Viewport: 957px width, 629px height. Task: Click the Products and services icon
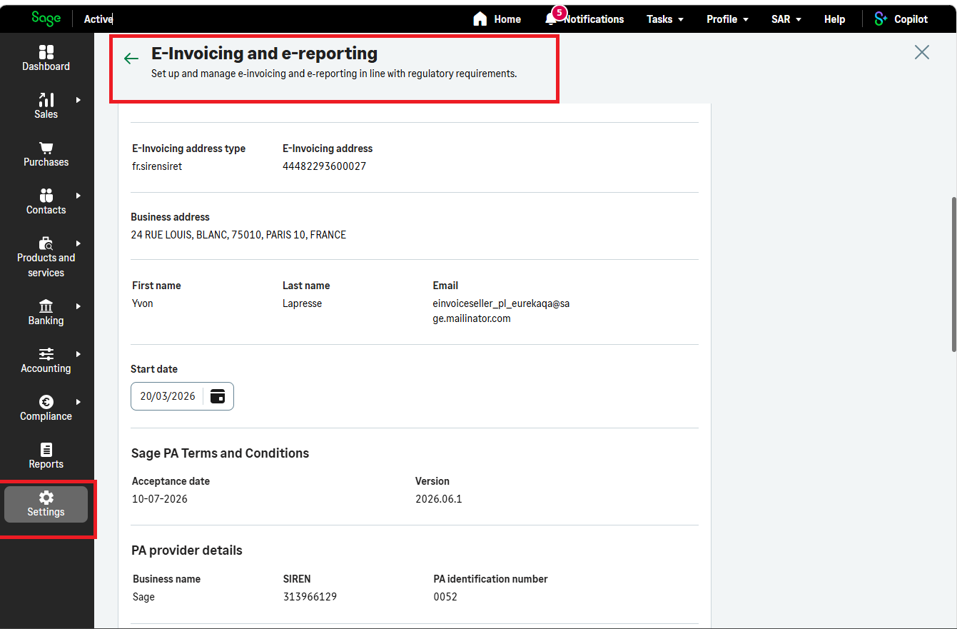[46, 243]
